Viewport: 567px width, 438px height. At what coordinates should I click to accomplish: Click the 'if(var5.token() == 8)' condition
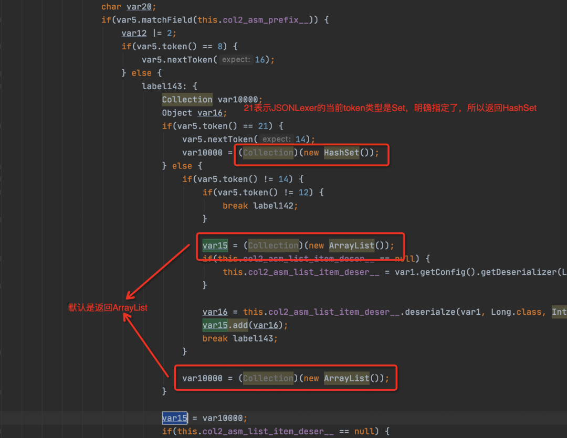tap(174, 47)
